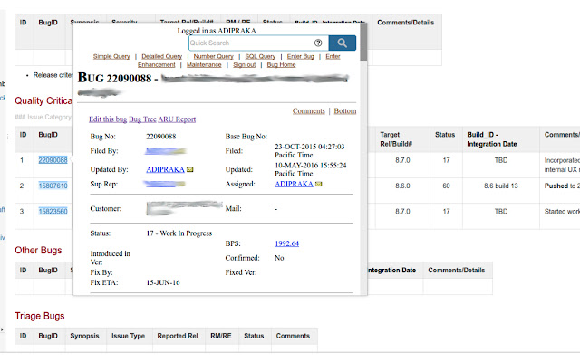This screenshot has width=580, height=362.
Task: Click the Filed date 23-OCT-2015 04:27:03
Action: click(310, 147)
